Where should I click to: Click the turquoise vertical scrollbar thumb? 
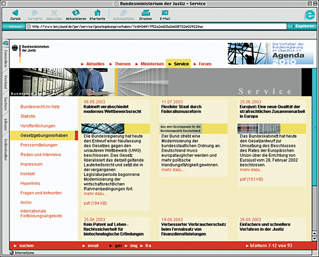coord(315,127)
